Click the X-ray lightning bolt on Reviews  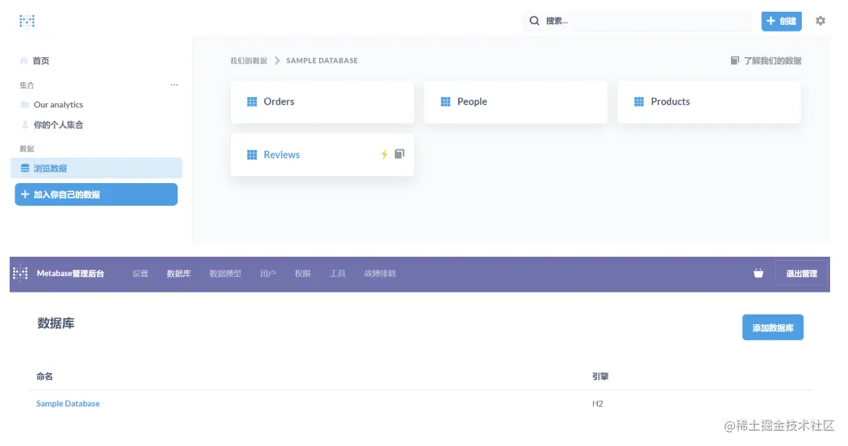[x=384, y=154]
